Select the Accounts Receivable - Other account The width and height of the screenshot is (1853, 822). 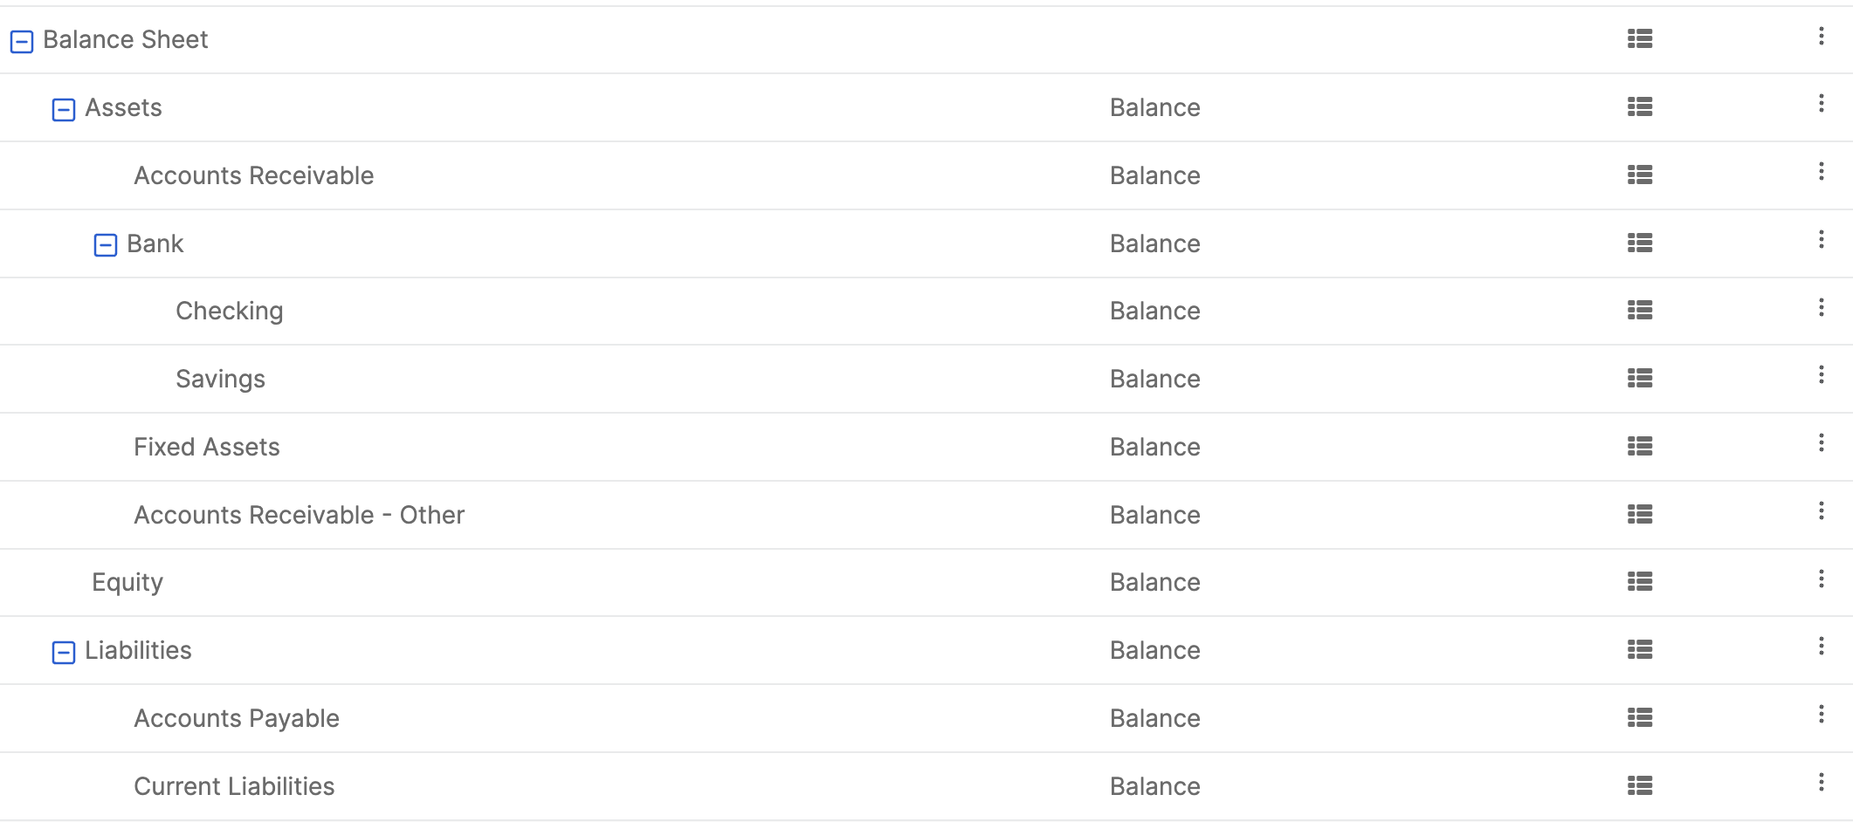point(299,515)
